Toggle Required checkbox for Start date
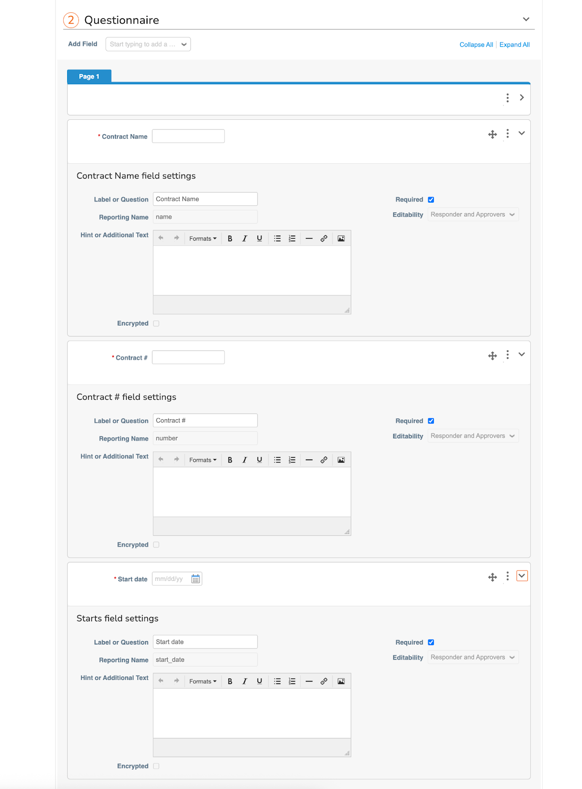This screenshot has width=582, height=789. [431, 643]
